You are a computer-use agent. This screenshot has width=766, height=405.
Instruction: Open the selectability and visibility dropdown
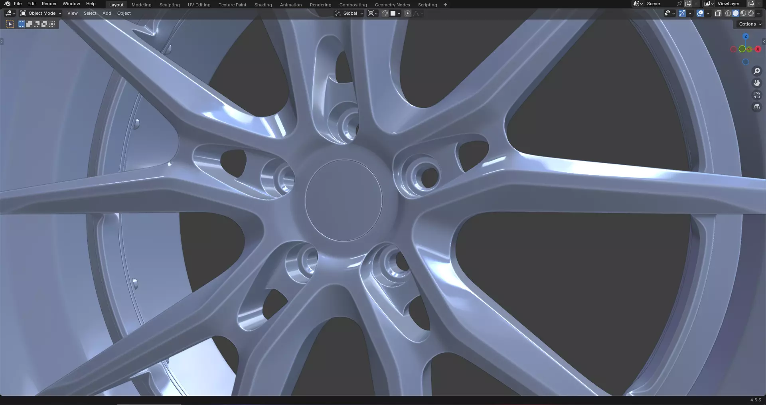670,13
